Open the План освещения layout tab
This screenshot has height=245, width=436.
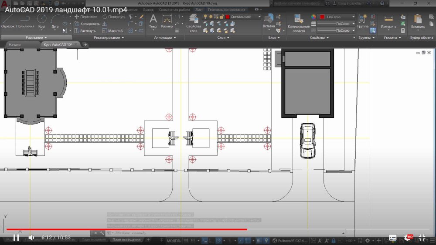[126, 240]
